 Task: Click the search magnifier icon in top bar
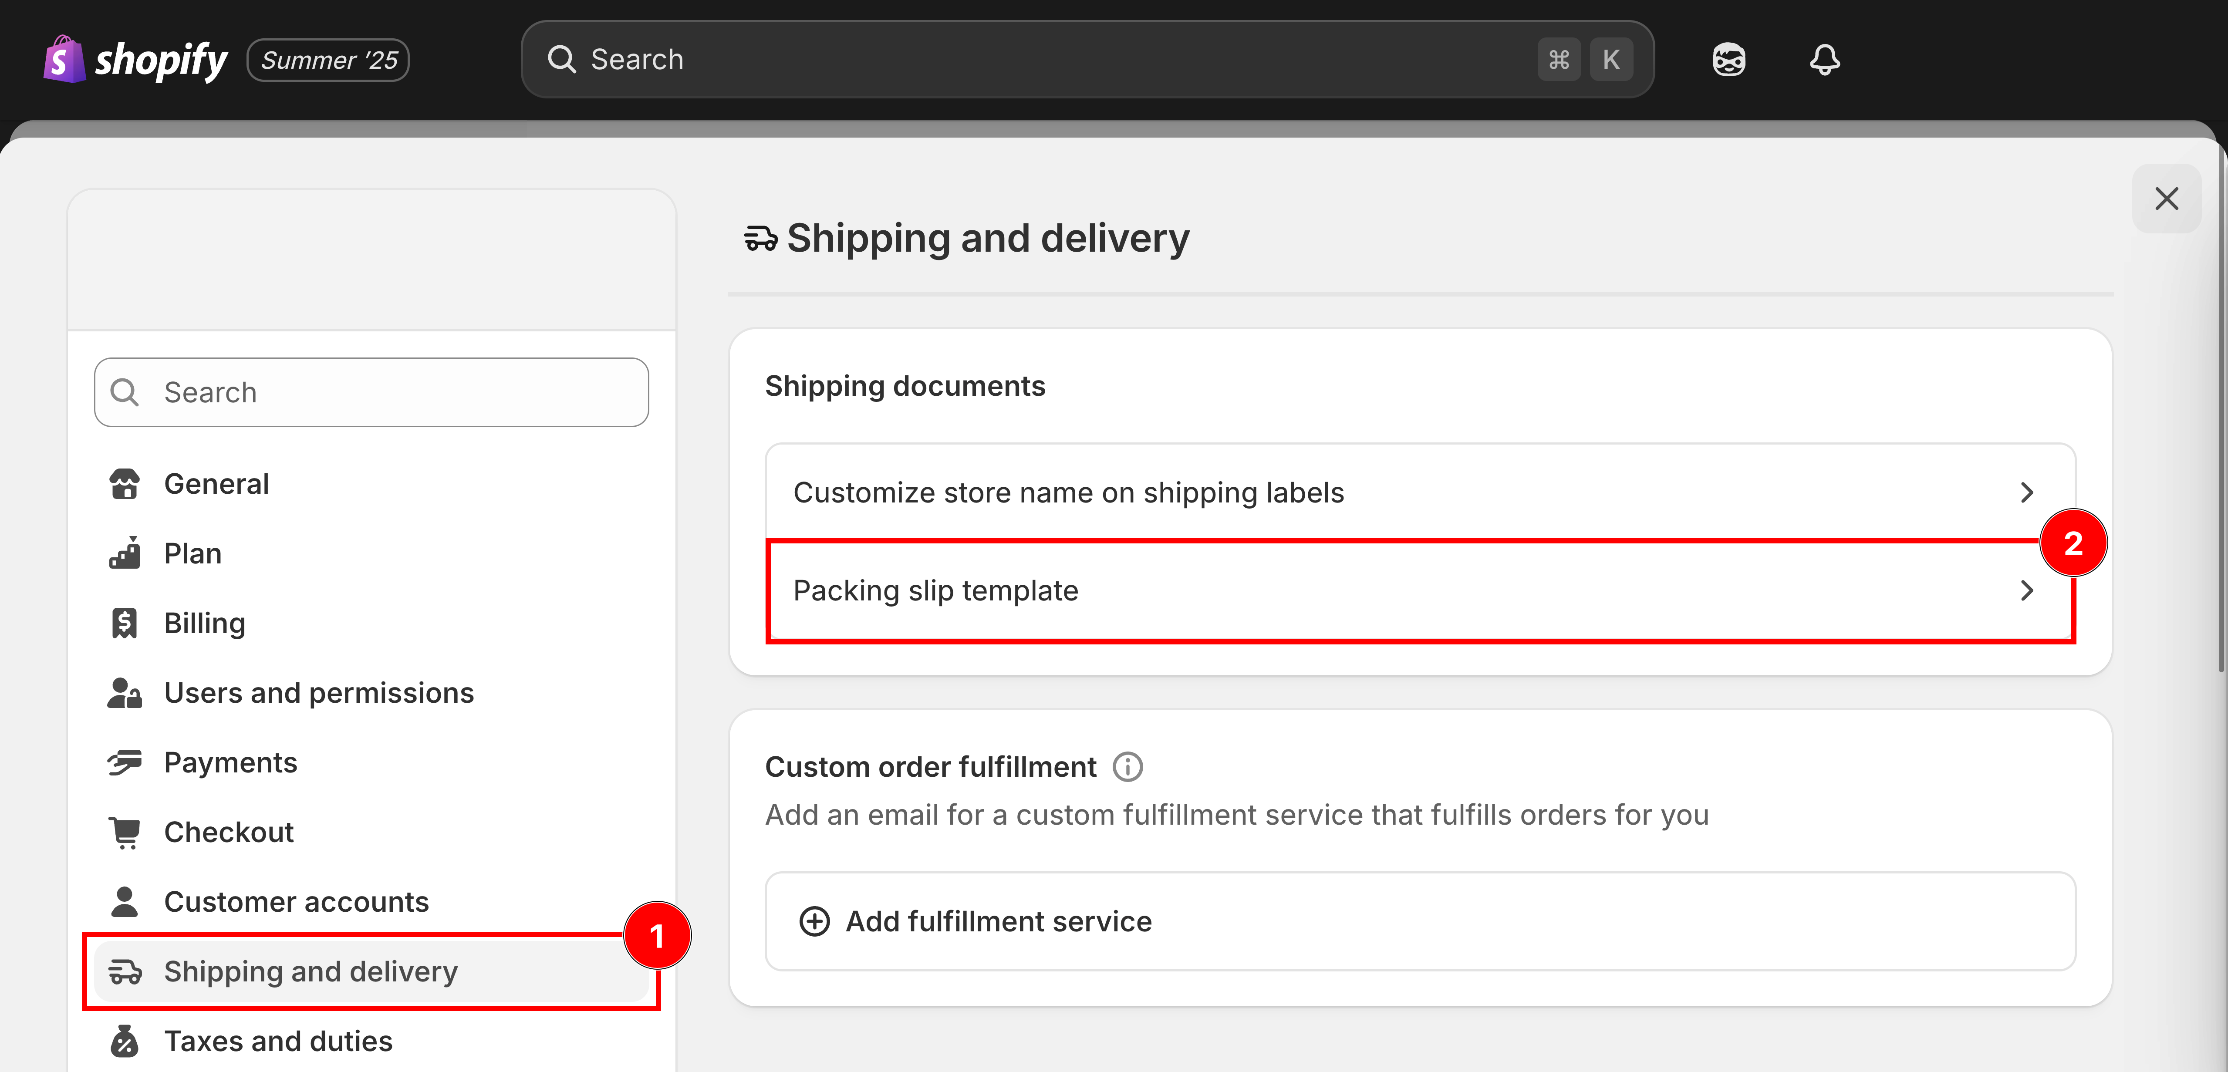tap(562, 60)
